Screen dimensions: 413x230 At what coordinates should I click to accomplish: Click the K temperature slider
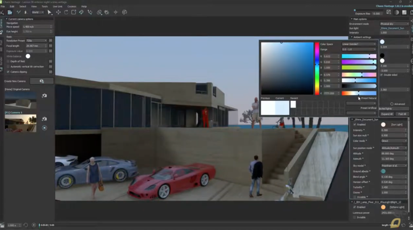[x=359, y=93]
